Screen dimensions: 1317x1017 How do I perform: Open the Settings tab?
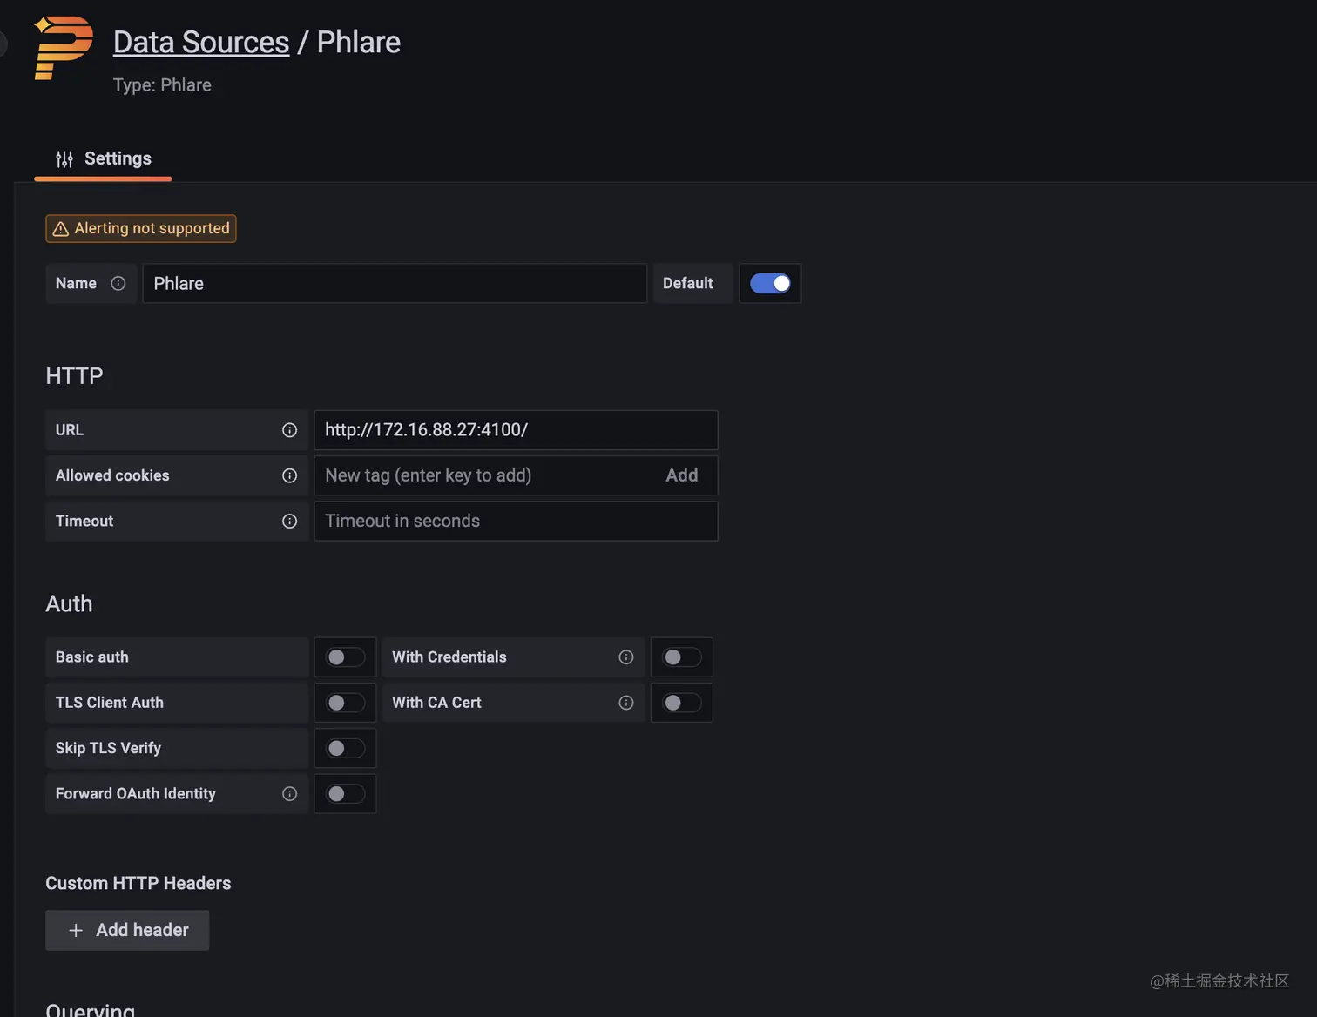point(104,159)
